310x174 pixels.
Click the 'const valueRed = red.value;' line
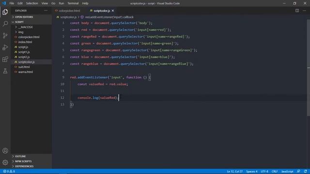[103, 84]
